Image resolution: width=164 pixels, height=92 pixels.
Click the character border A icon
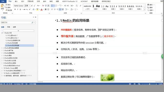tap(48, 6)
